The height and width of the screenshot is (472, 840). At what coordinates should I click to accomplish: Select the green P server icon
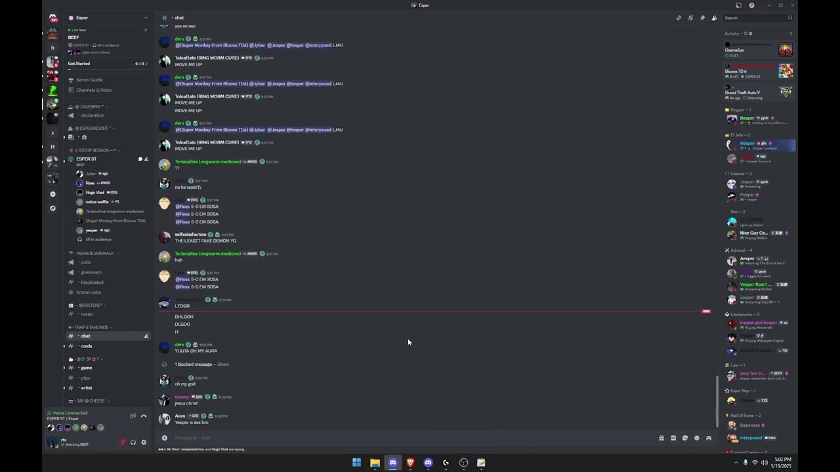click(x=52, y=90)
